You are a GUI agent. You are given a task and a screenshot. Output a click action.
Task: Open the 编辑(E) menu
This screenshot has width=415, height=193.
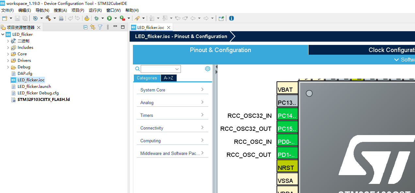[24, 10]
